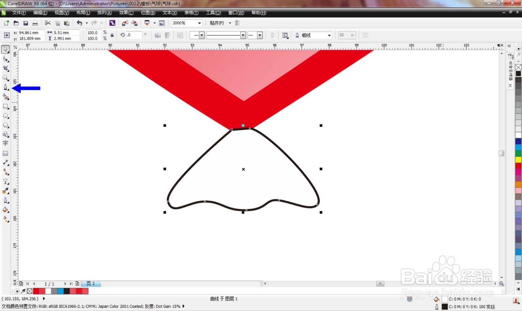Open application launcher dropdown arrow
Screen dimensions: 522x311
coord(154,23)
